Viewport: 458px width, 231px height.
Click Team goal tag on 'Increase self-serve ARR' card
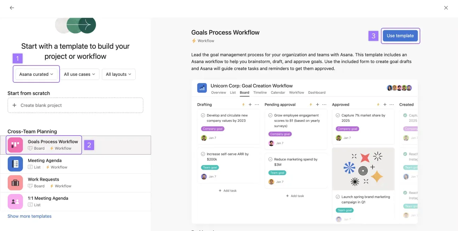[x=210, y=168]
